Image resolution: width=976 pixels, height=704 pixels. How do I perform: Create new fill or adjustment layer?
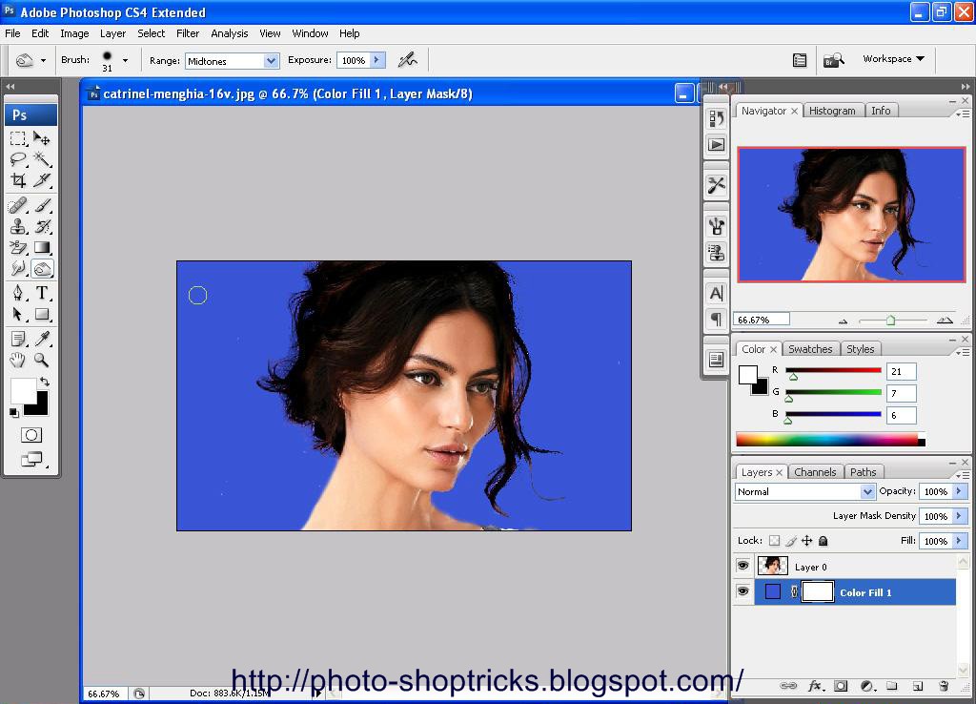(x=867, y=686)
